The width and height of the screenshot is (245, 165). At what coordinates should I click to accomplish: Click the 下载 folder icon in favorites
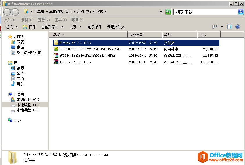[x=13, y=42]
